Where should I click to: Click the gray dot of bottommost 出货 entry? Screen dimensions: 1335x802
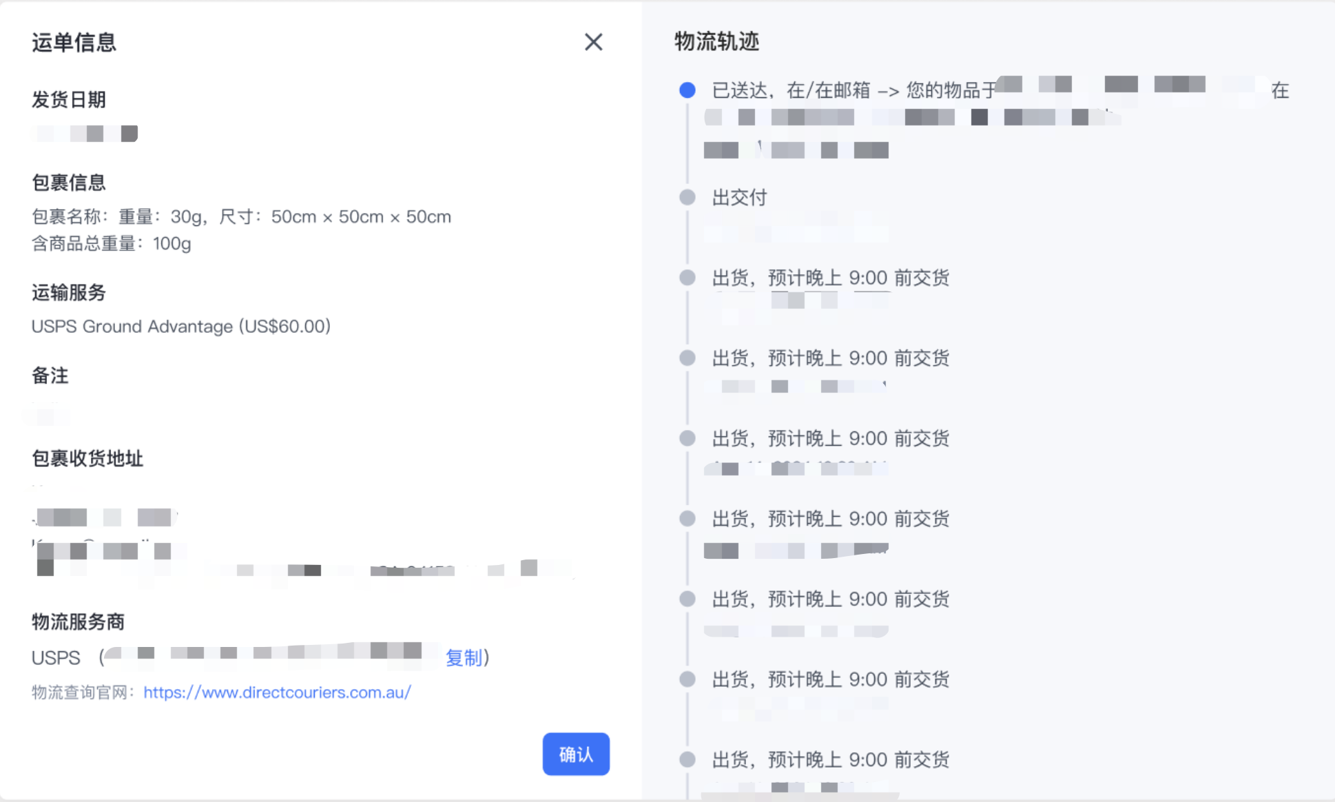pyautogui.click(x=687, y=759)
